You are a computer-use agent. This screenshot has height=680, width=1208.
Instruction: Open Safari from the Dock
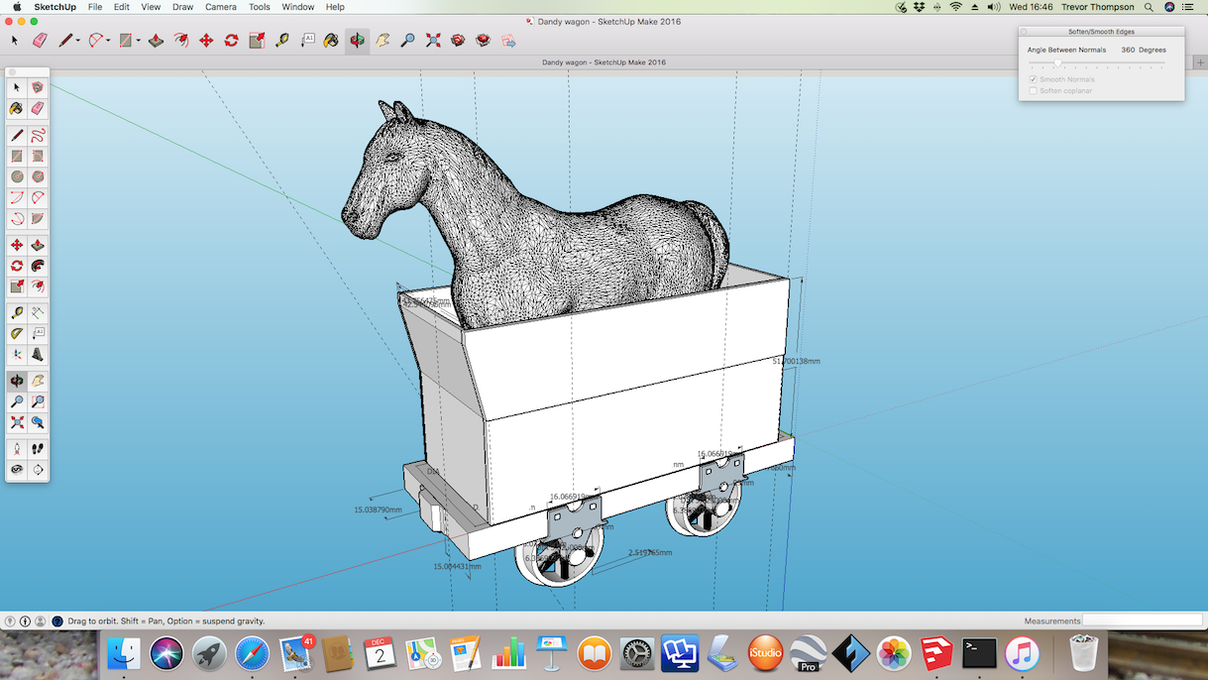click(x=252, y=653)
